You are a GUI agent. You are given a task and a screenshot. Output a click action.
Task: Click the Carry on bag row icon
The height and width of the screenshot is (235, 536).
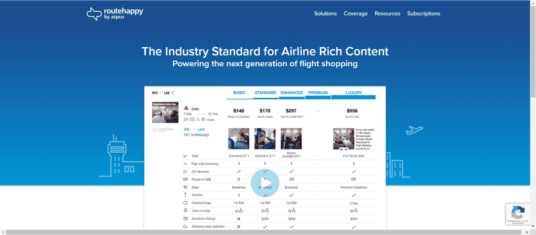[186, 211]
